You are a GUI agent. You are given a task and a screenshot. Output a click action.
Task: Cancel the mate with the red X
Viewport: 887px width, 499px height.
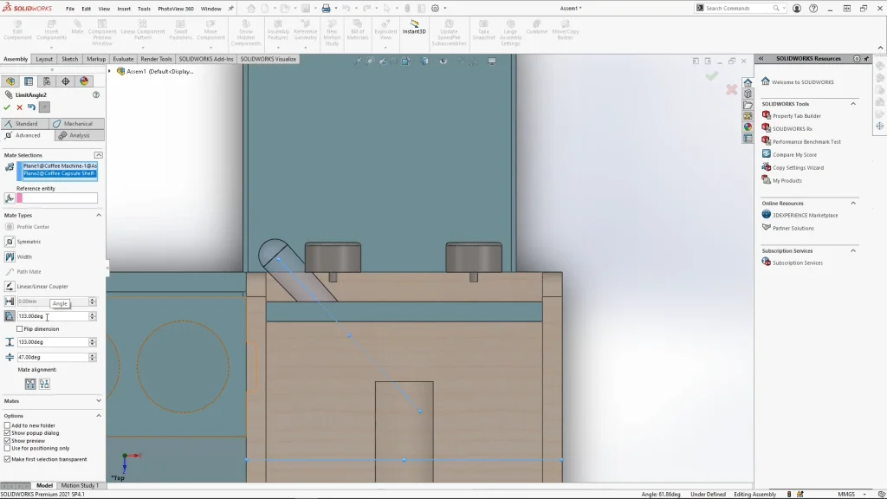[x=19, y=107]
